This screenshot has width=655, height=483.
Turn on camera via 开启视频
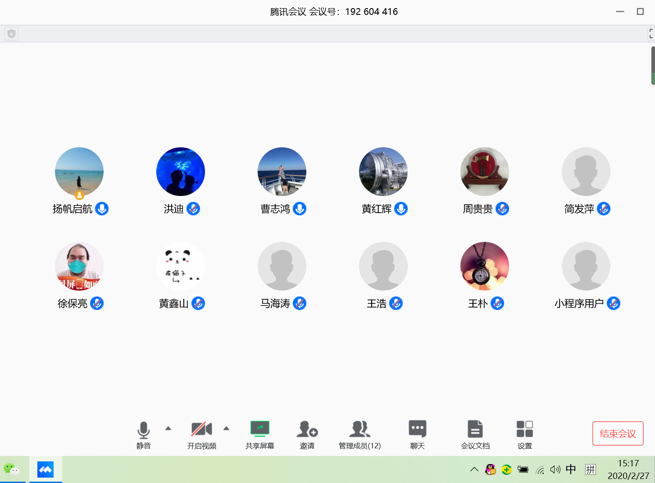[x=201, y=435]
